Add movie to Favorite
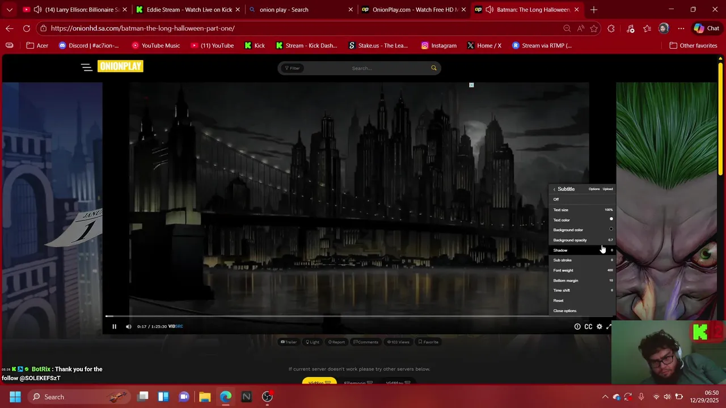Image resolution: width=726 pixels, height=408 pixels. pyautogui.click(x=428, y=342)
